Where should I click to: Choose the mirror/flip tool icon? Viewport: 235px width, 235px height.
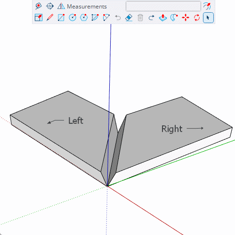[61, 6]
